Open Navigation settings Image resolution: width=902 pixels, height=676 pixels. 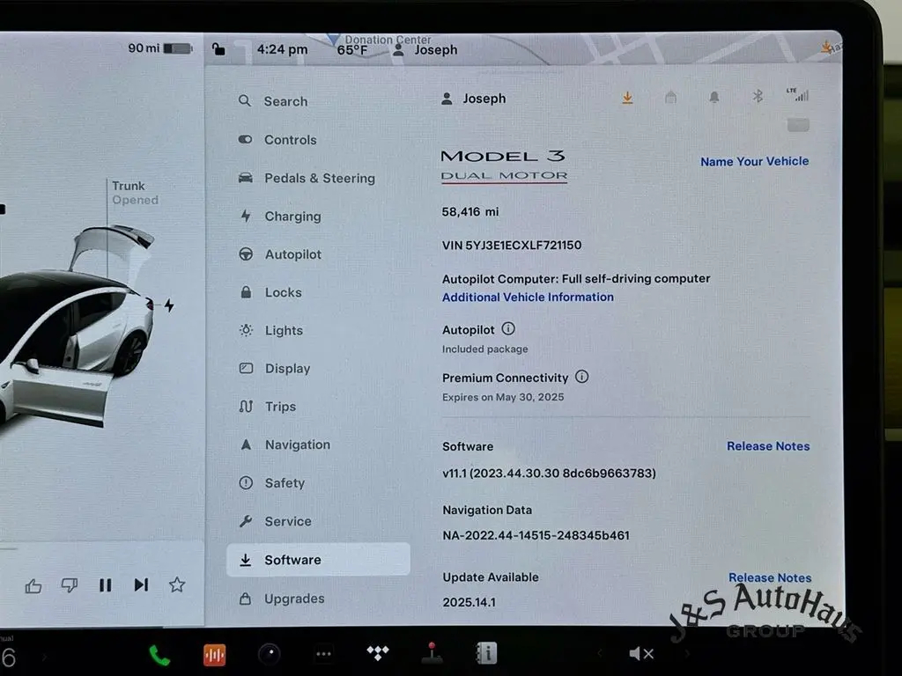318,445
